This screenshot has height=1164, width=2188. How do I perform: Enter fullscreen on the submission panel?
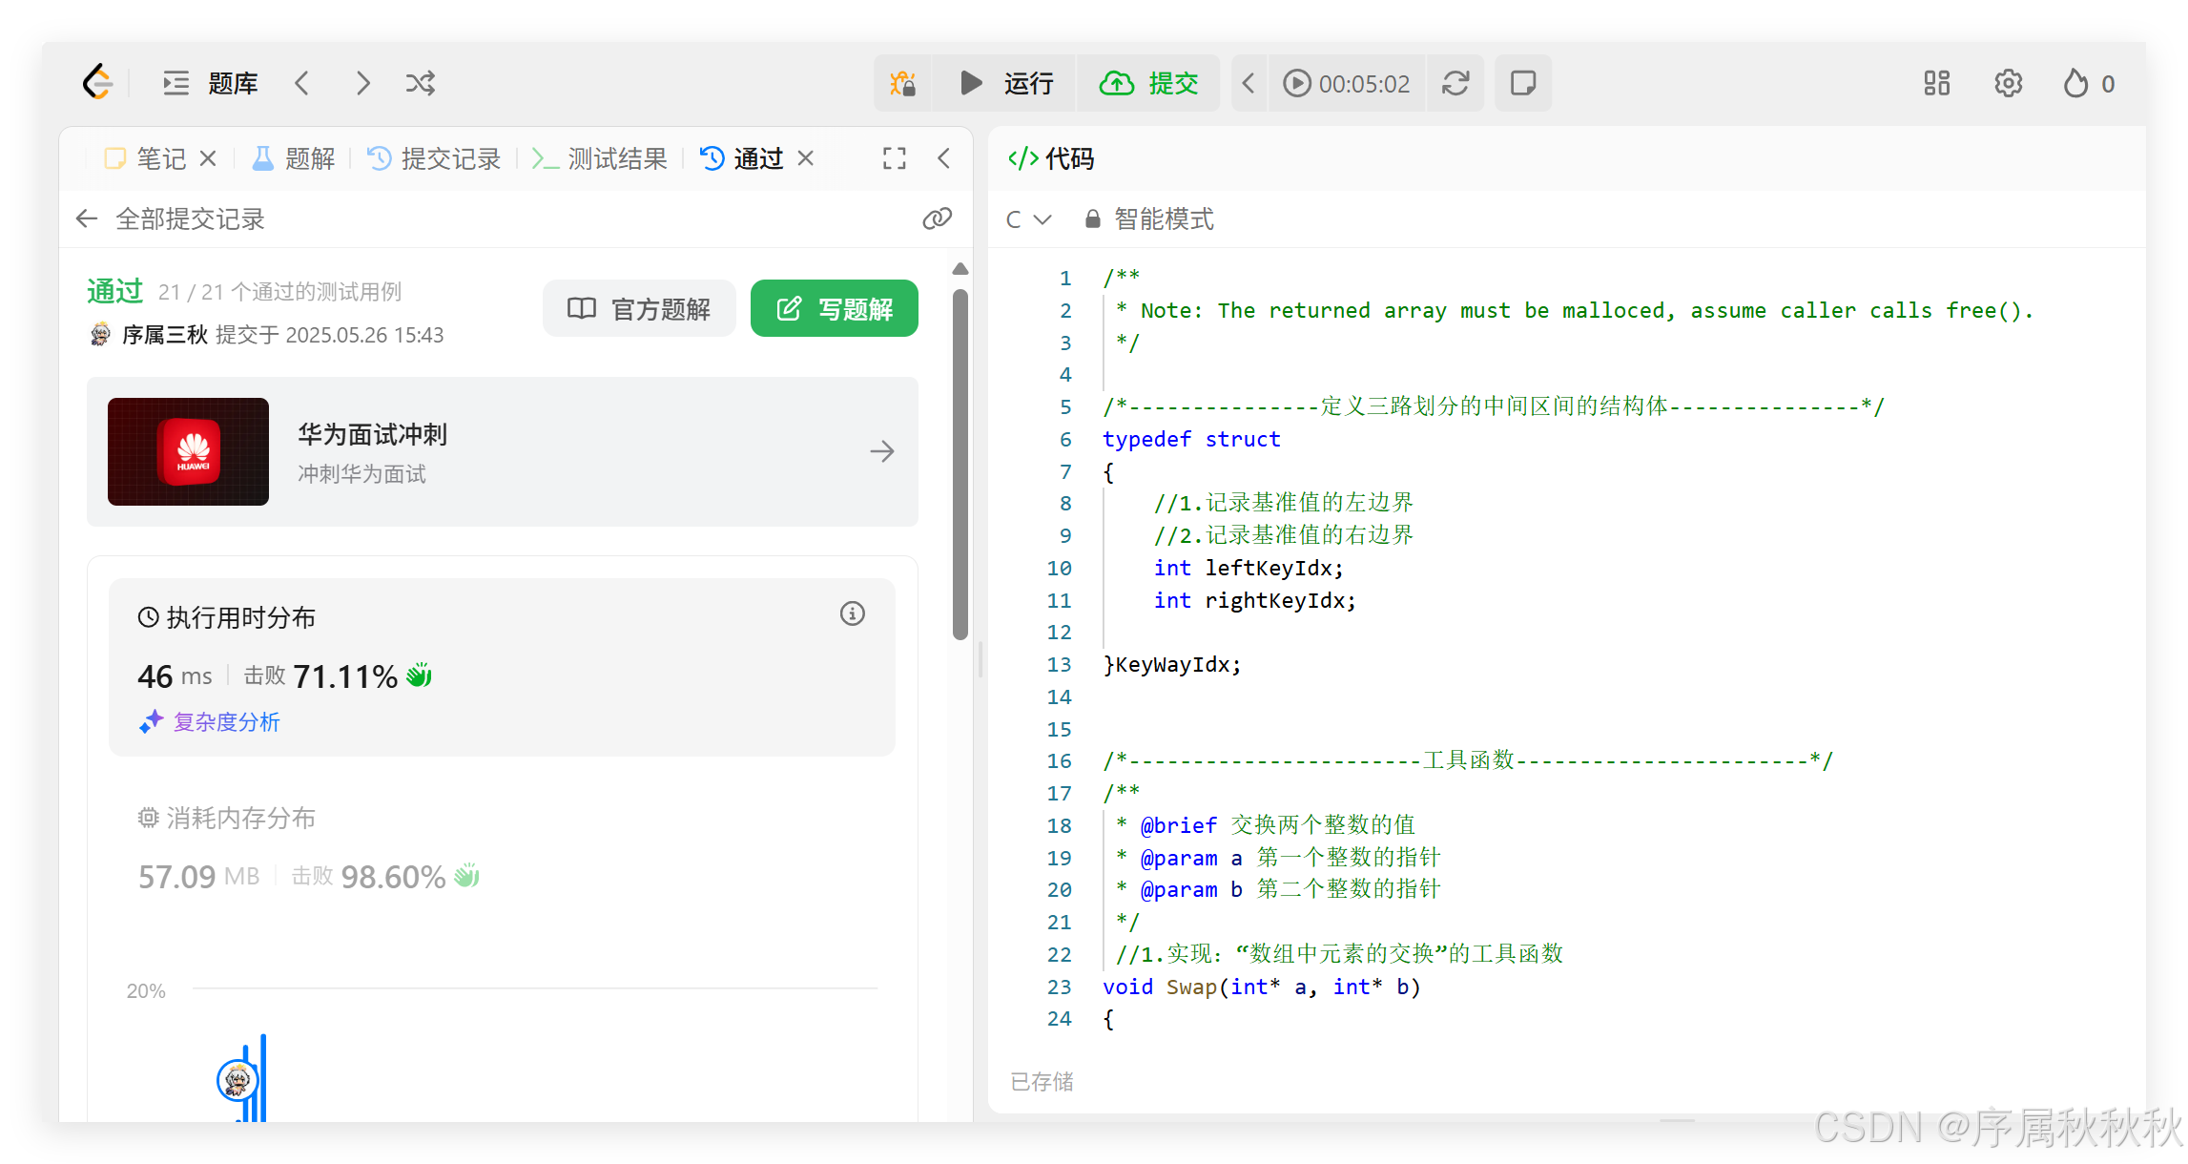(x=893, y=157)
